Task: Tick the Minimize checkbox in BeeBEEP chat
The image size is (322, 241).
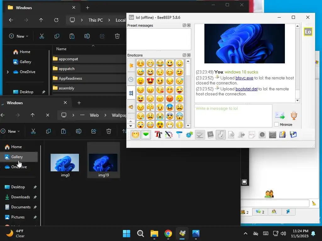Action: (276, 124)
